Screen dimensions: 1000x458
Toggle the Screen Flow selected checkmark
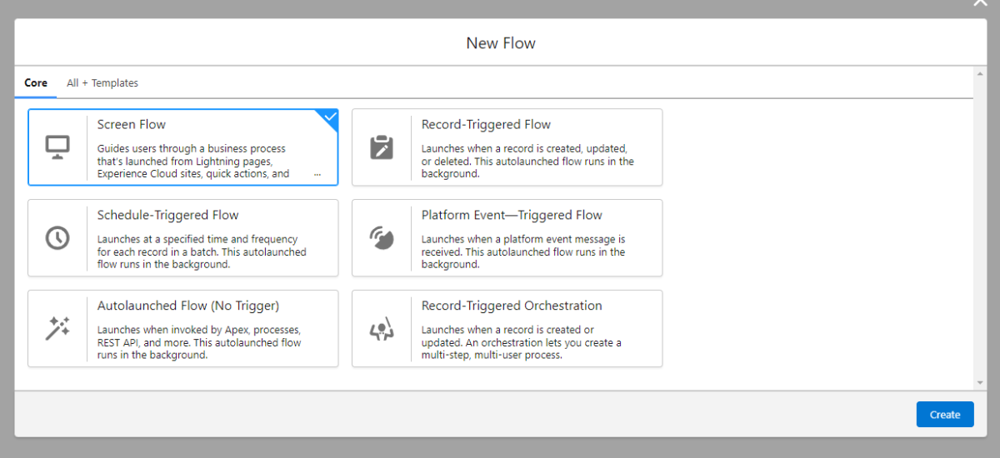[330, 117]
